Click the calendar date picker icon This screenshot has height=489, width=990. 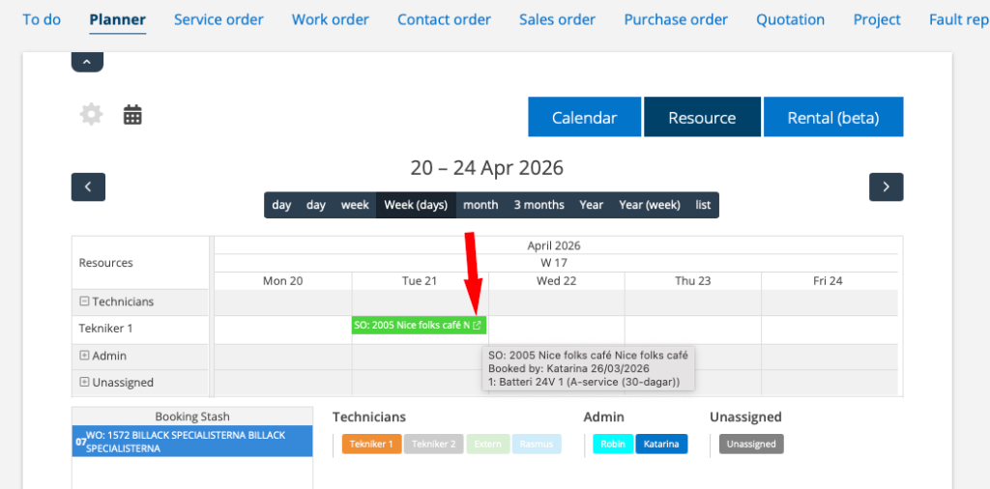(132, 115)
